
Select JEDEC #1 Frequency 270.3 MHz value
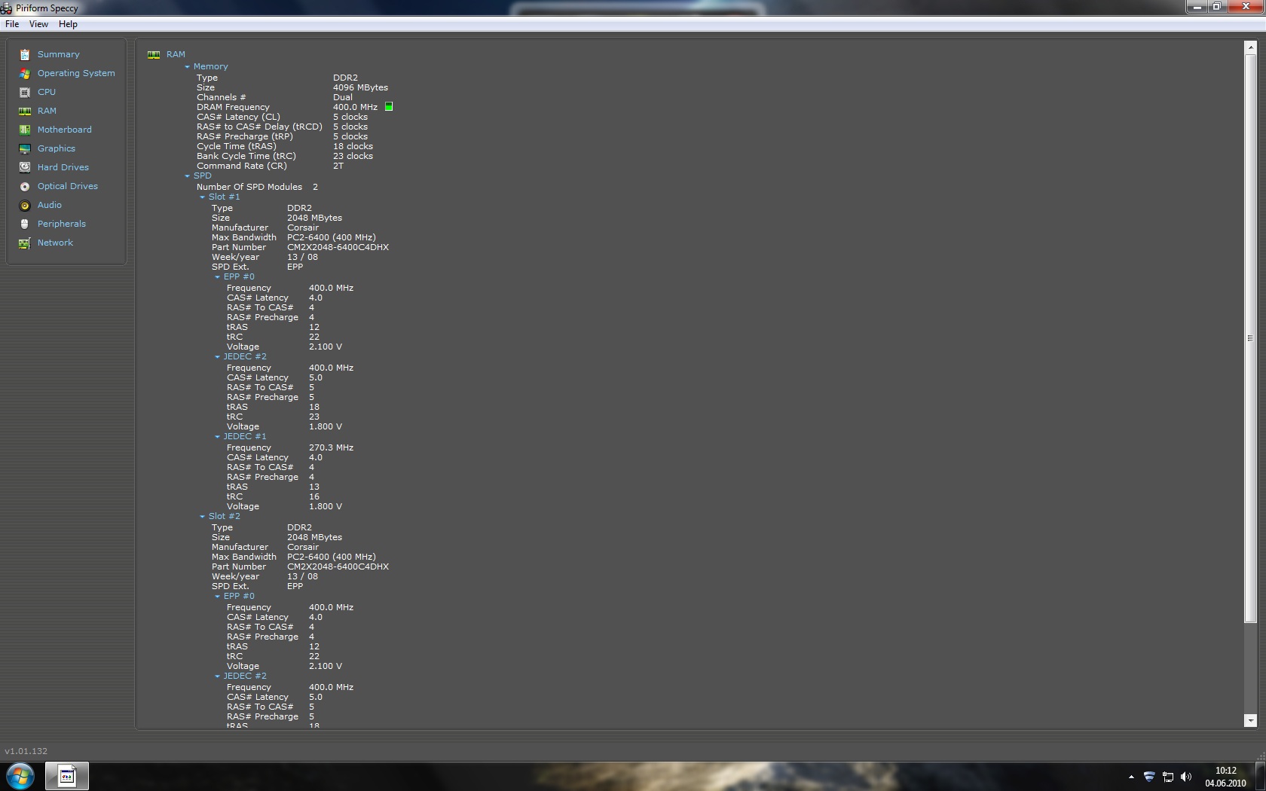(x=331, y=447)
